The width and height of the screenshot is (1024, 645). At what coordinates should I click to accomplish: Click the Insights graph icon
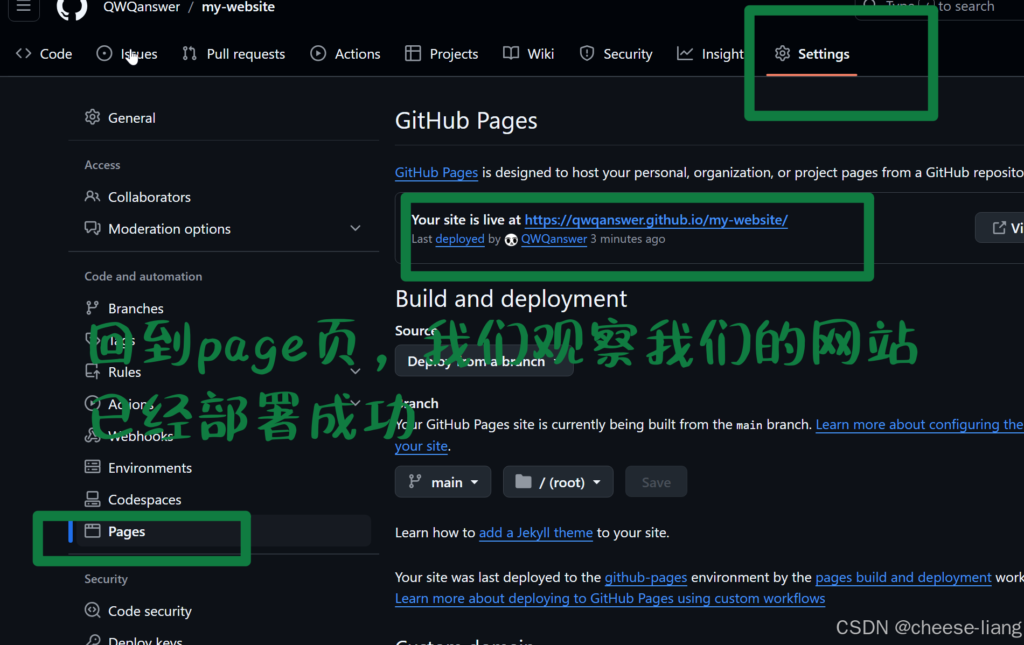tap(685, 53)
